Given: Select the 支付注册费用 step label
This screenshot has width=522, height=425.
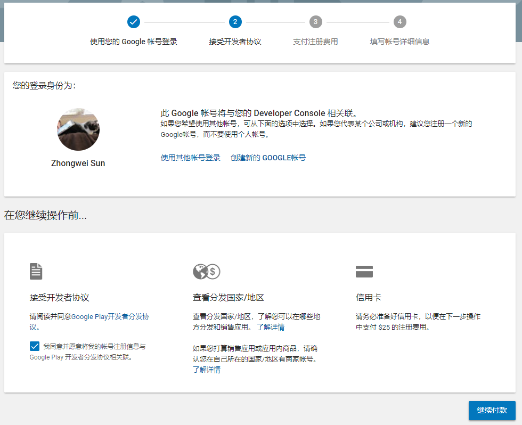Looking at the screenshot, I should pos(315,42).
